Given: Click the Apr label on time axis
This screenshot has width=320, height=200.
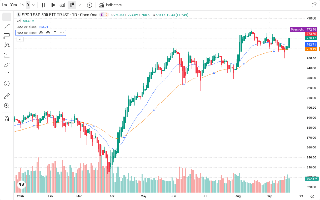Looking at the screenshot, I should pyautogui.click(x=112, y=196).
